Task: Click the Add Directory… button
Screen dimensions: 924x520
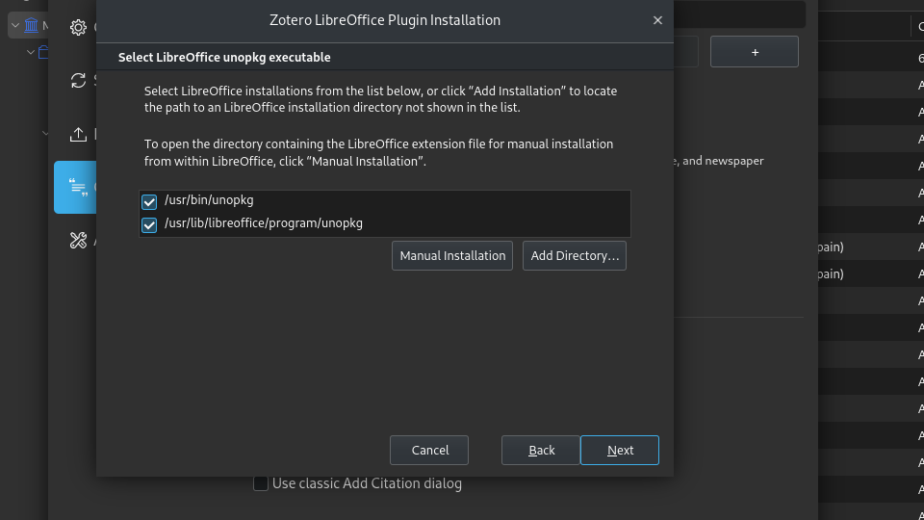Action: pyautogui.click(x=574, y=255)
